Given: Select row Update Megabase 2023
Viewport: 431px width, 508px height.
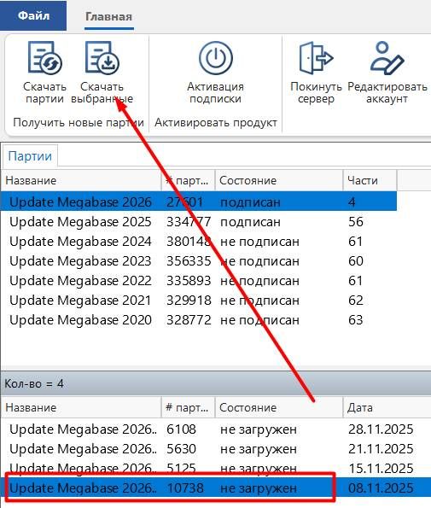Looking at the screenshot, I should (x=199, y=260).
